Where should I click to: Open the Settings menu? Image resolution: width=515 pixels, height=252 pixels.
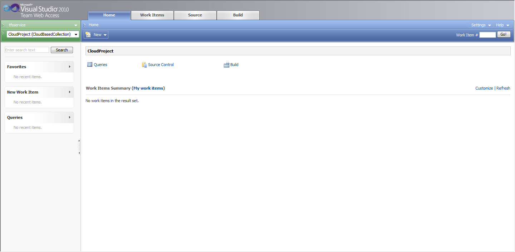coord(481,25)
